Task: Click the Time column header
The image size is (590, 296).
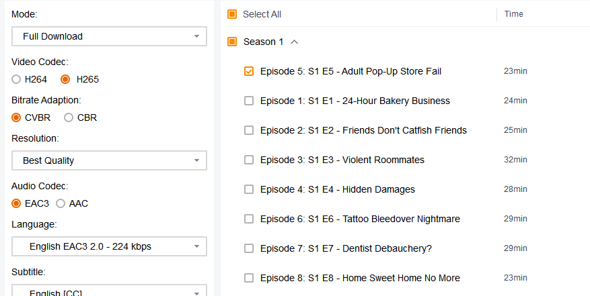Action: tap(514, 14)
